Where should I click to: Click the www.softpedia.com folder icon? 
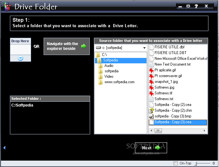(x=100, y=82)
